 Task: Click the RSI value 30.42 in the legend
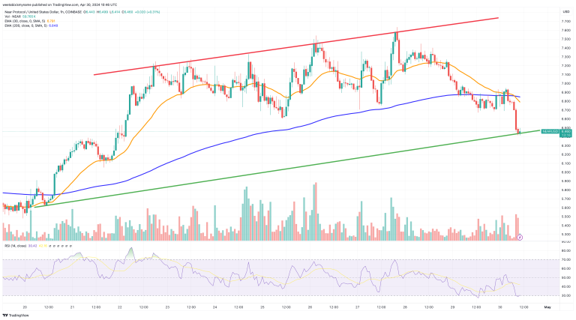click(32, 246)
